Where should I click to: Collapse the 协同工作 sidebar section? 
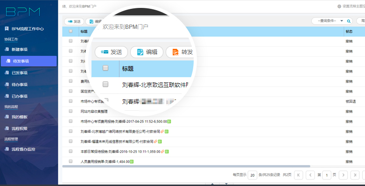[11, 40]
